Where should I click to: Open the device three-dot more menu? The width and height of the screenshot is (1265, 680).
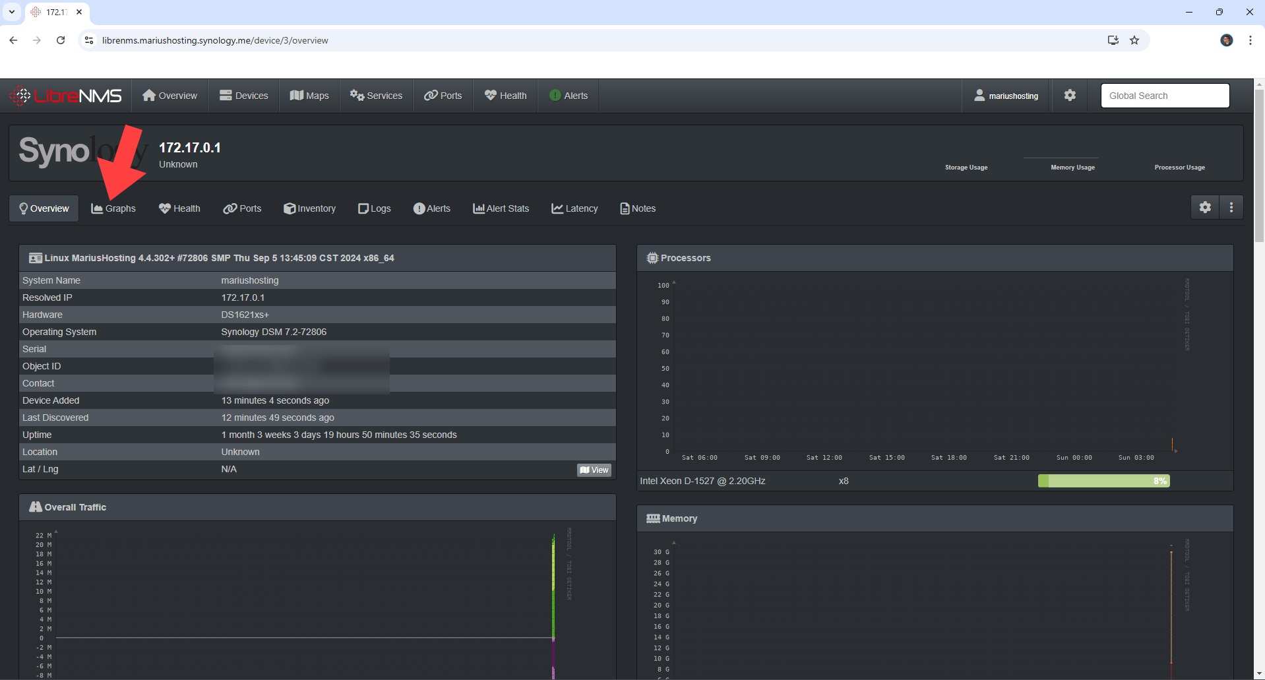pyautogui.click(x=1231, y=207)
